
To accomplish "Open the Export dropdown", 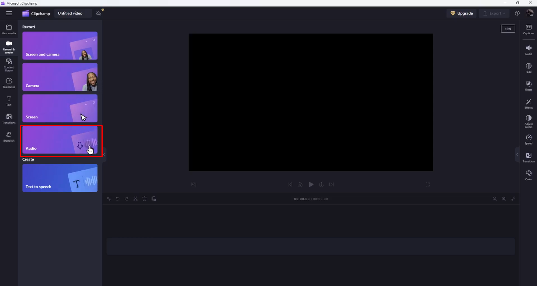I will 494,13.
